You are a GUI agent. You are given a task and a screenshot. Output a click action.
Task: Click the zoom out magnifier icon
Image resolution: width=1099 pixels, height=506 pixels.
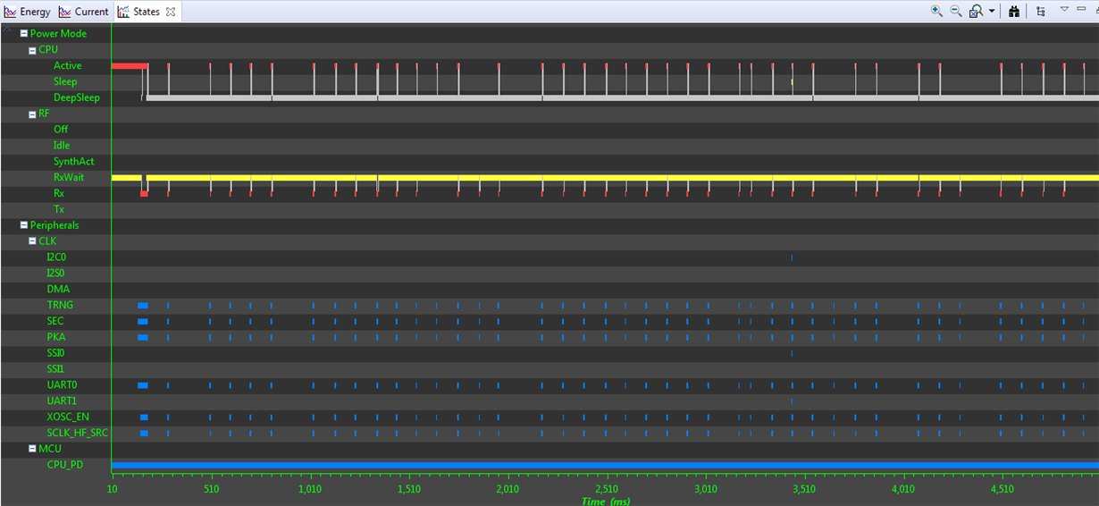(x=955, y=11)
